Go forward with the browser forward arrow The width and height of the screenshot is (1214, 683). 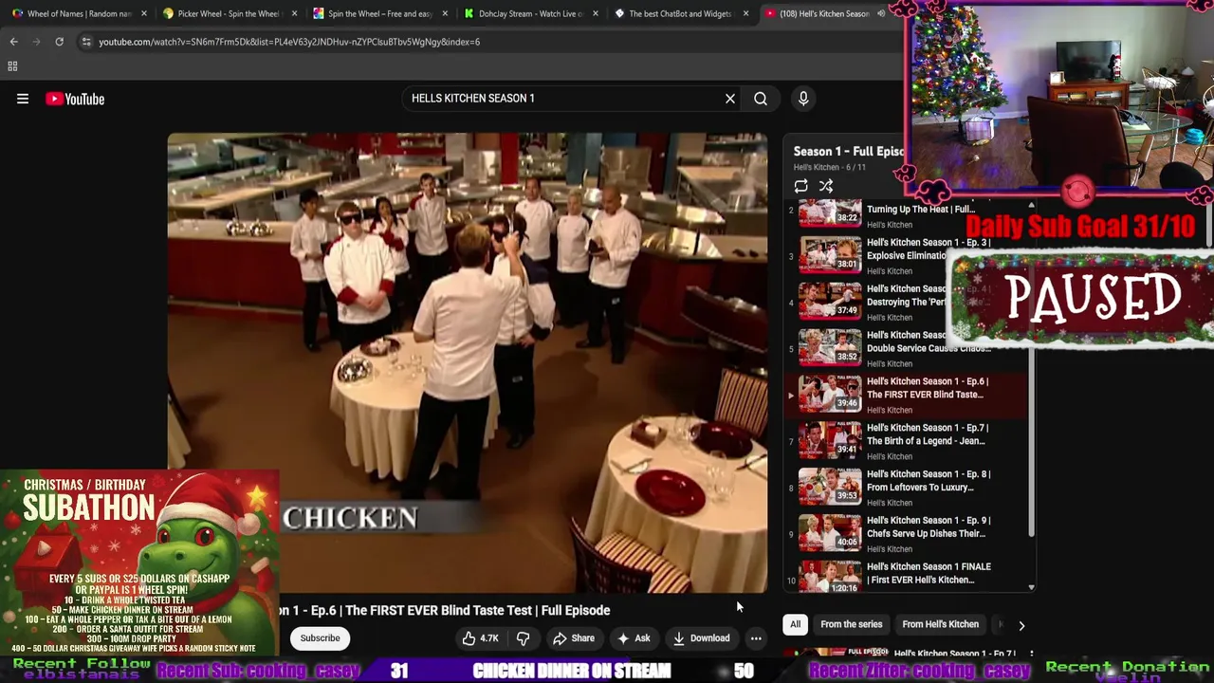[x=36, y=42]
